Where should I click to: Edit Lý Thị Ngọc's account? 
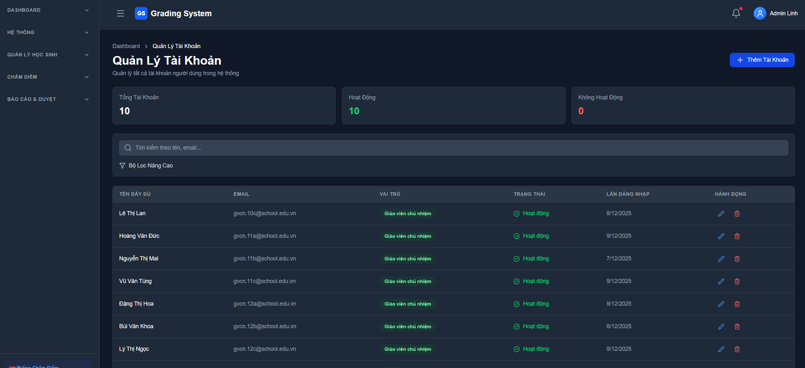(x=721, y=349)
